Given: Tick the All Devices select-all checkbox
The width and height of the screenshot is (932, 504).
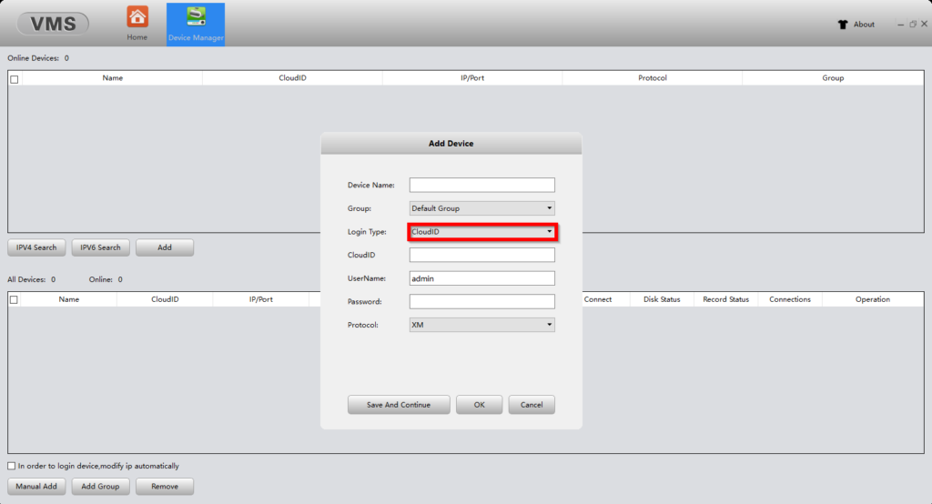Looking at the screenshot, I should (x=14, y=299).
